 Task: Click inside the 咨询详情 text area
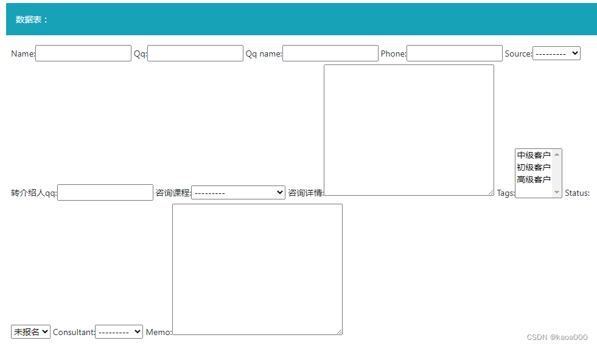(409, 130)
